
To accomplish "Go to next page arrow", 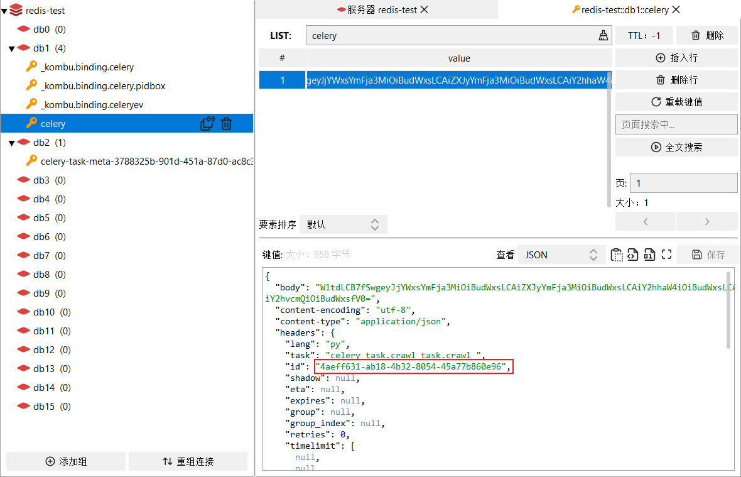I will 707,221.
